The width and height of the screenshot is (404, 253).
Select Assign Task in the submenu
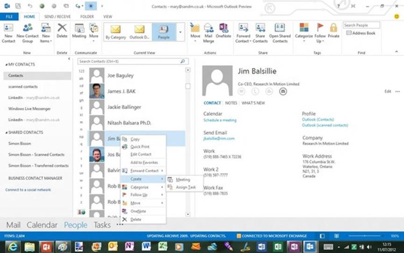(185, 187)
